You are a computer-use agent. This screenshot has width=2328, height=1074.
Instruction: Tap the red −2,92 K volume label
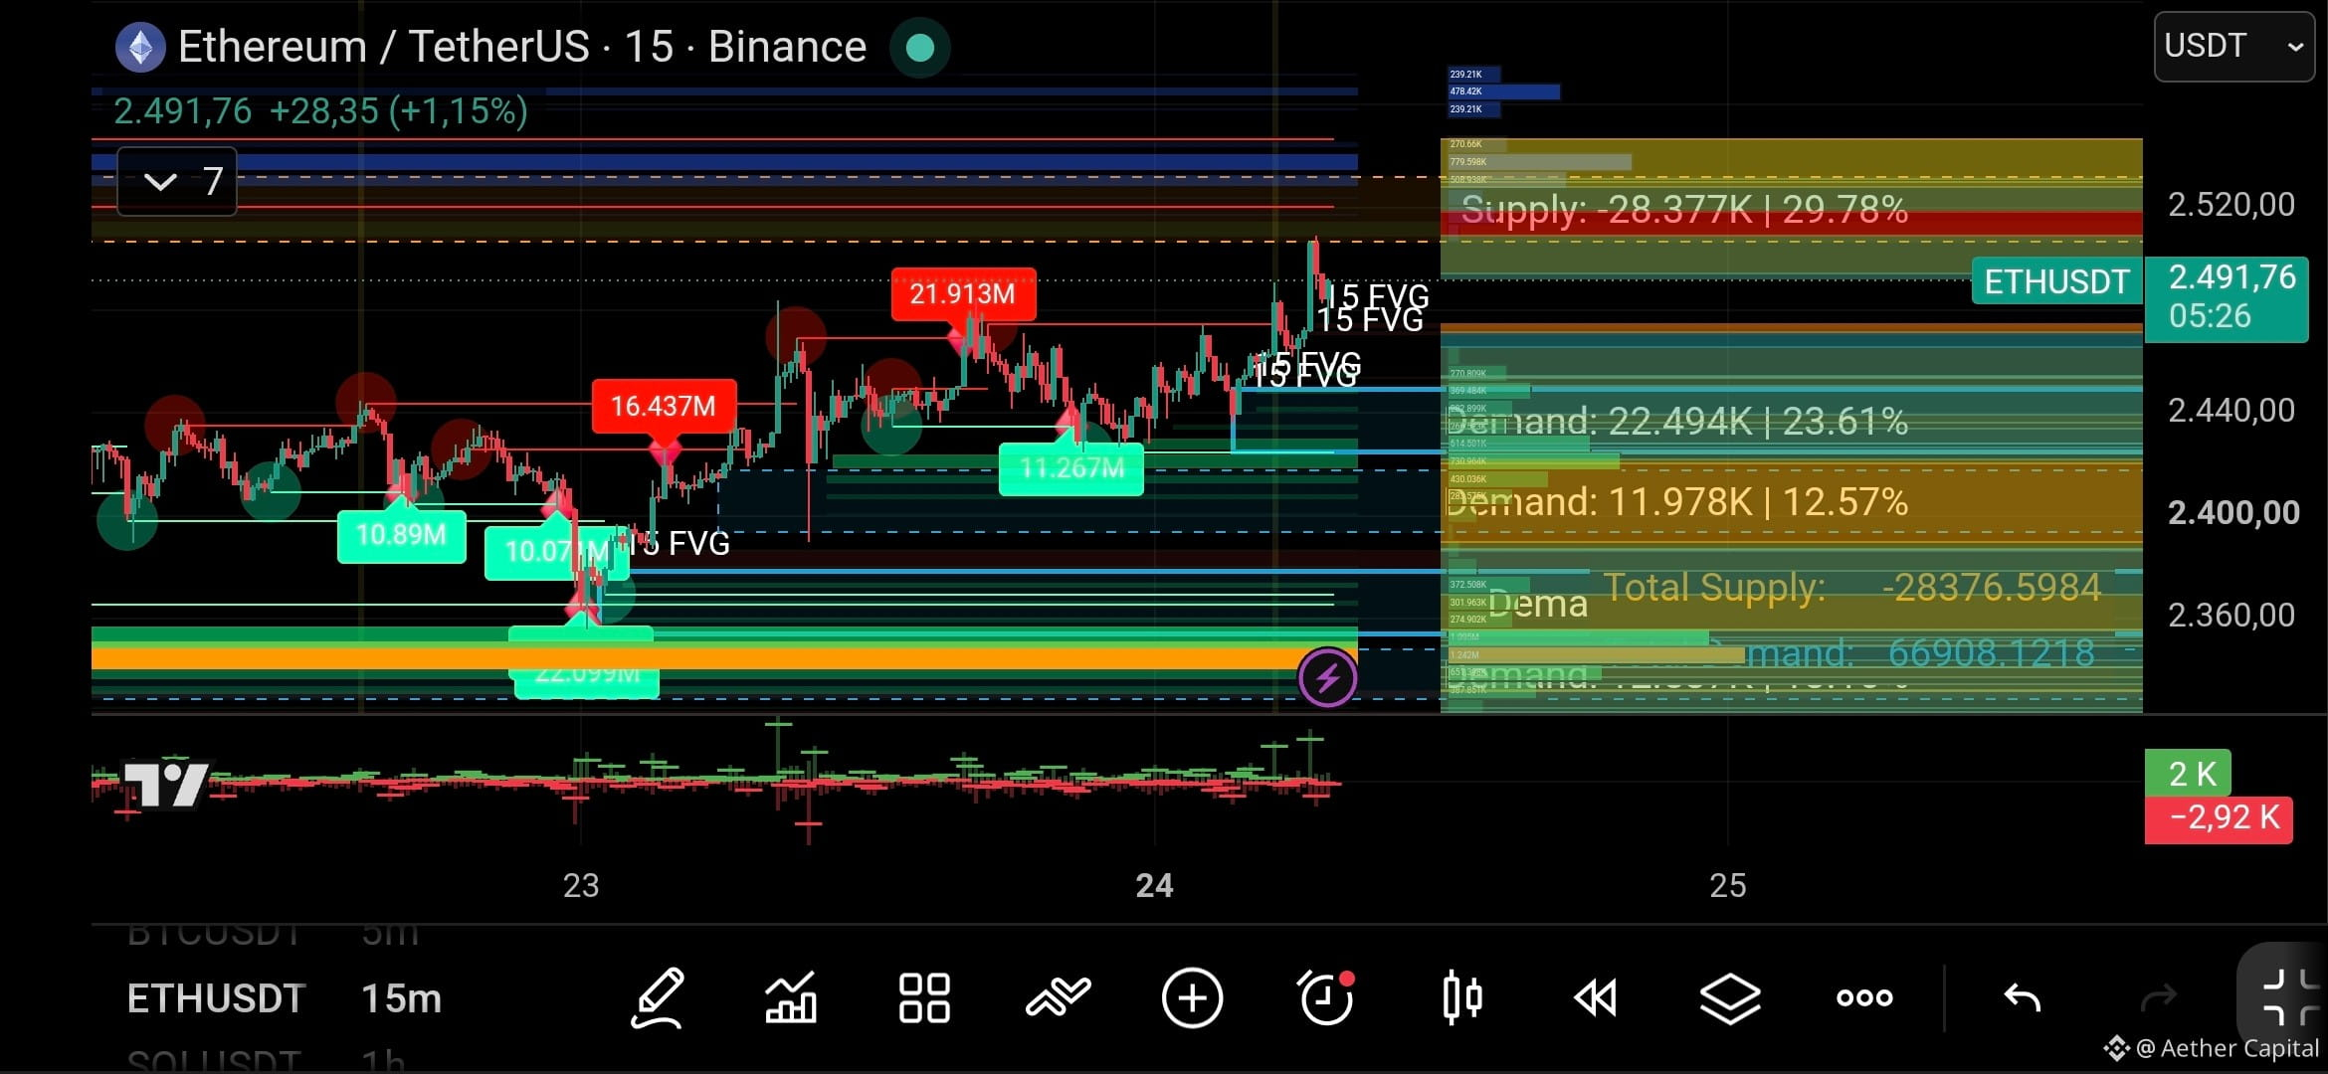click(2219, 819)
